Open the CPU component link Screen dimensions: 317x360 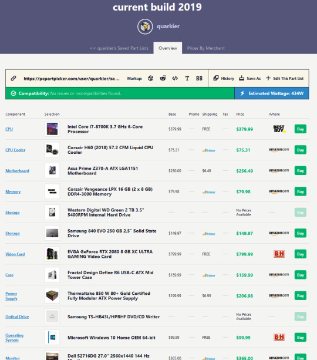(x=9, y=129)
